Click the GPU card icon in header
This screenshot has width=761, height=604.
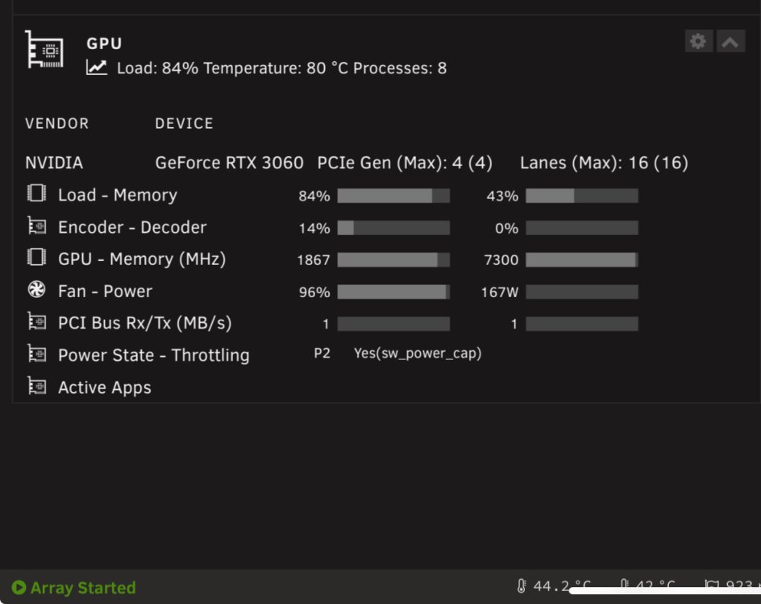[x=44, y=49]
